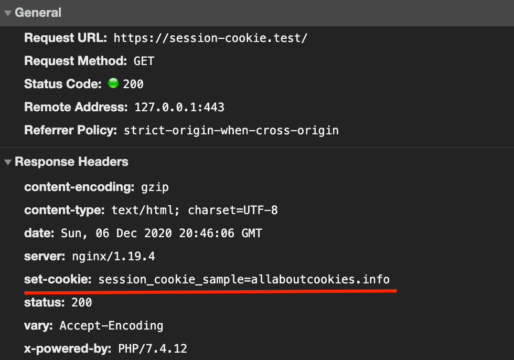Select the session_cookie_sample cookie value
Image resolution: width=514 pixels, height=360 pixels.
[244, 279]
